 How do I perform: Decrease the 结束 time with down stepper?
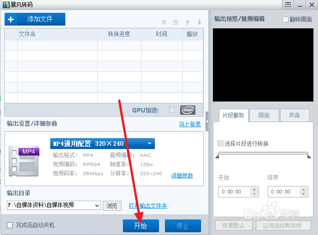point(303,194)
